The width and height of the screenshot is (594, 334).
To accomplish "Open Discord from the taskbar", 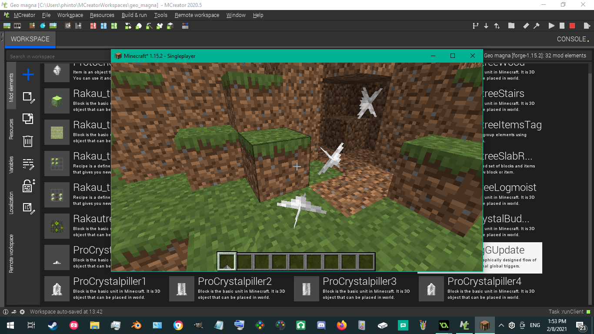I will 321,325.
